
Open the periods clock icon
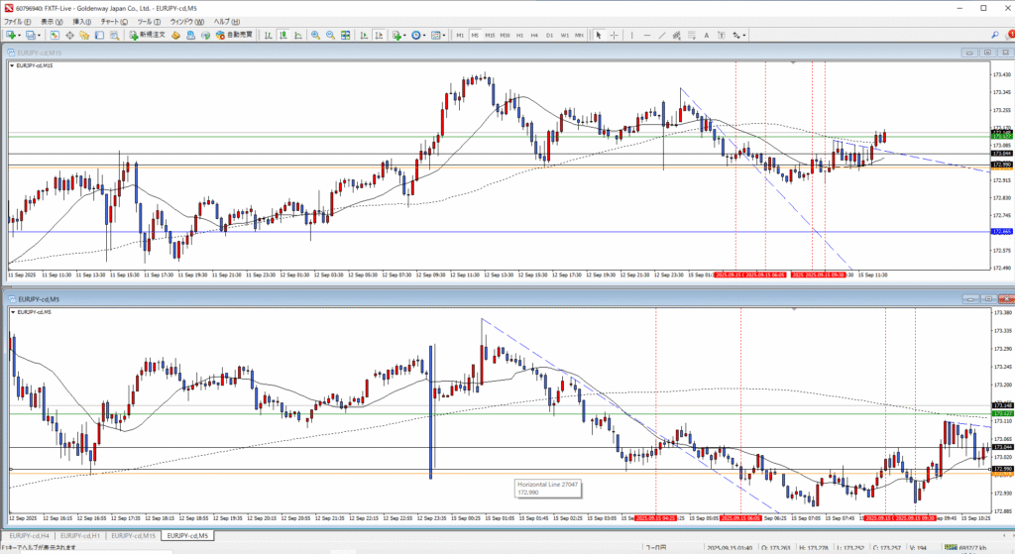415,35
